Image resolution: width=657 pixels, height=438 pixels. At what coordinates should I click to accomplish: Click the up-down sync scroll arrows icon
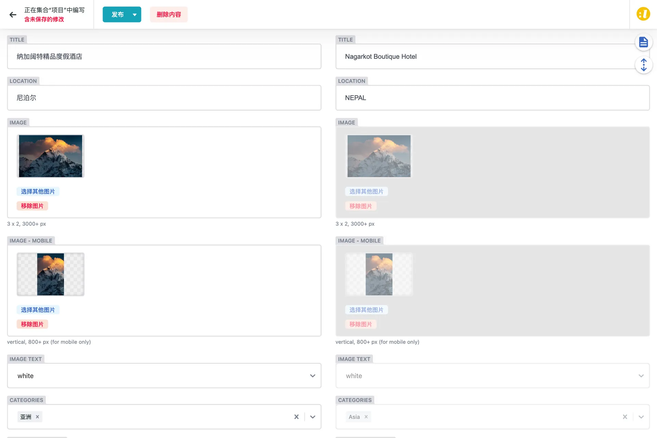point(643,65)
